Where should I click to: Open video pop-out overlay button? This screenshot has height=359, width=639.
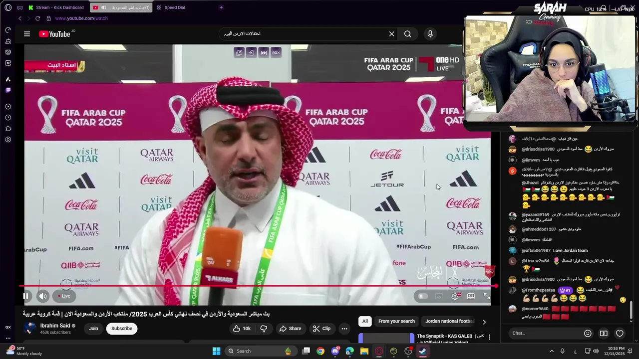click(239, 52)
